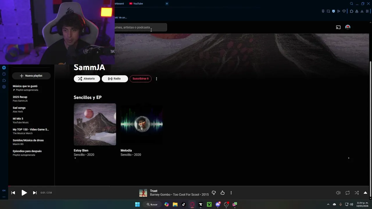Start Radio for SammJA
The height and width of the screenshot is (209, 372).
[x=115, y=79]
